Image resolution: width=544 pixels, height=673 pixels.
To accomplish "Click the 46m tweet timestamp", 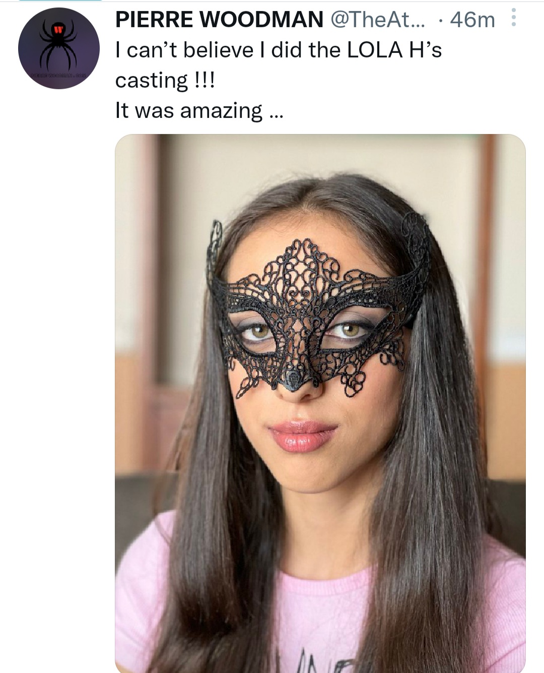I will coord(472,20).
